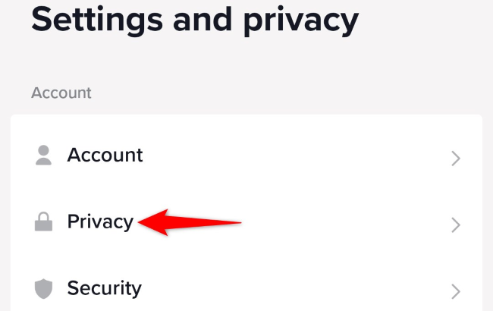This screenshot has width=493, height=311.
Task: Click the gray "Account" section header
Action: (x=61, y=93)
